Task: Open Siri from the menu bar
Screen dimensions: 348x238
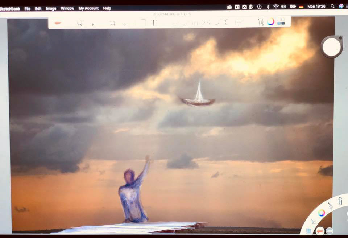Action: coord(341,6)
